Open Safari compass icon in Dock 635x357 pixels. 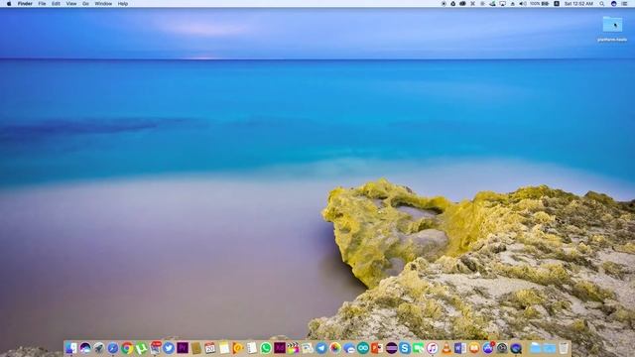tap(112, 348)
